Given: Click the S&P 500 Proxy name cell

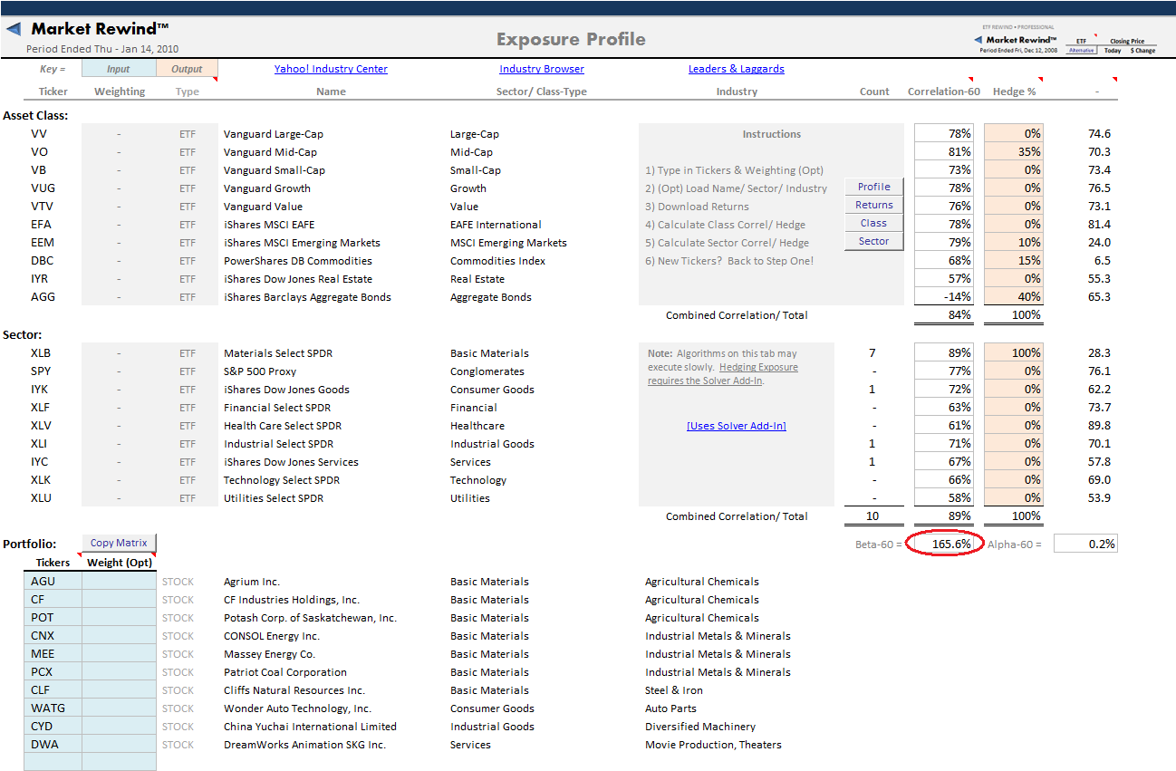Looking at the screenshot, I should coord(260,371).
